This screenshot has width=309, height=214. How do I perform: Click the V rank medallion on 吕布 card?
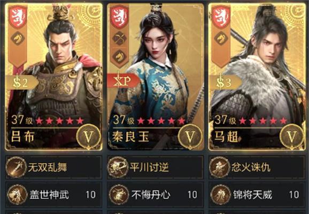[88, 136]
